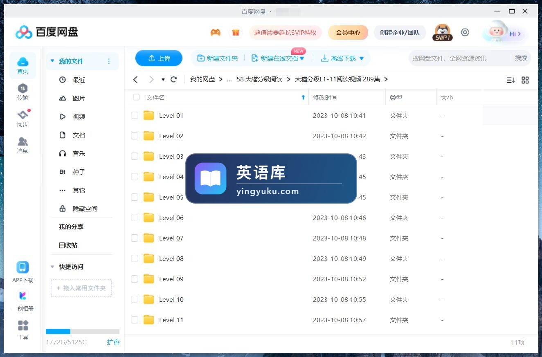Screen dimensions: 542x357
Task: Click the SVIP user avatar
Action: coord(442,32)
